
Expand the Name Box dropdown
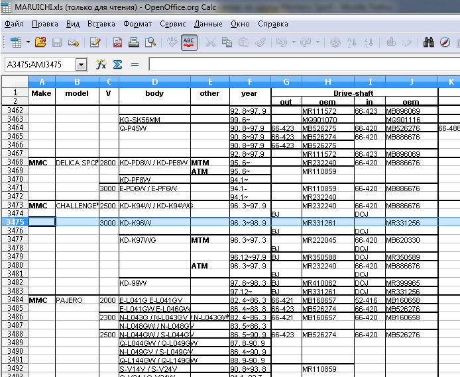82,65
